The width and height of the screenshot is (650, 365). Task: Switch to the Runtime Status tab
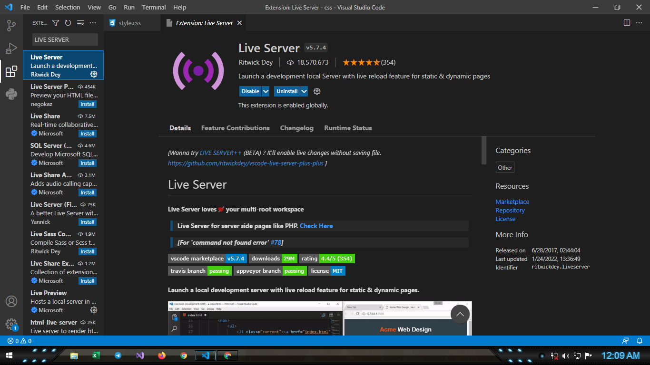[348, 128]
